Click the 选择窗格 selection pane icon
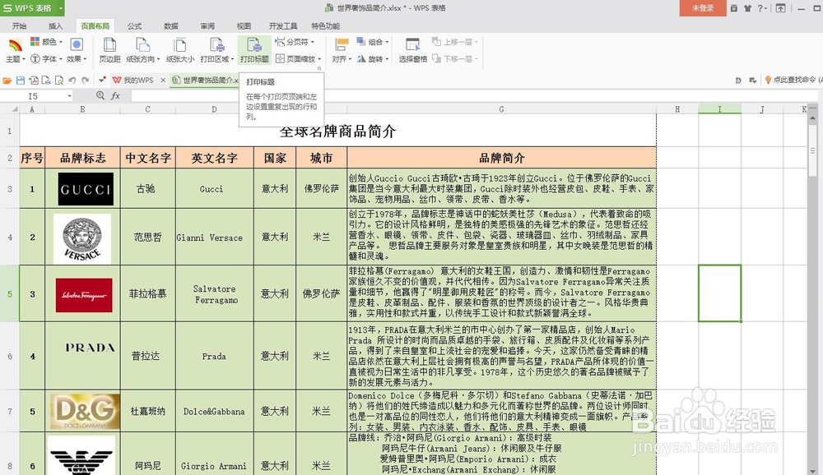Screen dimensions: 823x475 [x=412, y=46]
